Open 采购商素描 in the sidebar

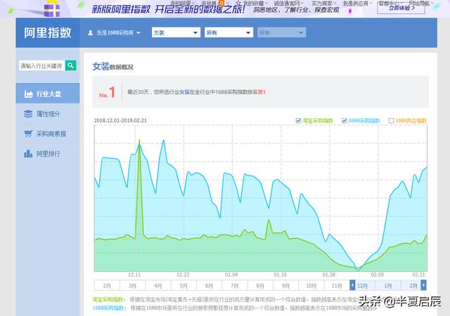tap(48, 133)
